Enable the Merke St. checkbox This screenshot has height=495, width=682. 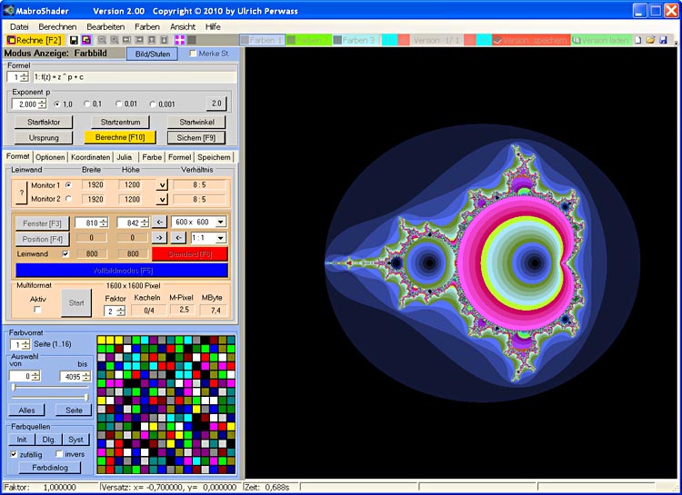pyautogui.click(x=193, y=54)
